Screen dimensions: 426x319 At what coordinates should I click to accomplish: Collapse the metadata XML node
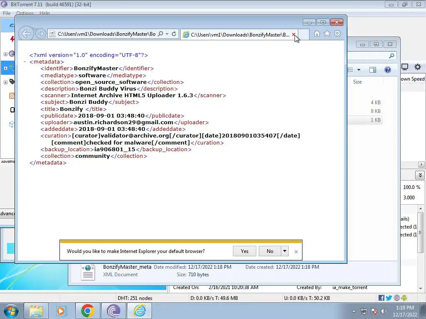(25, 62)
